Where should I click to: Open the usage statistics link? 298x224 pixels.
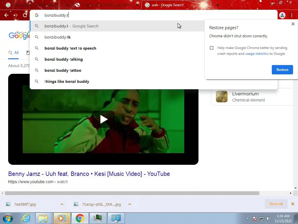(257, 54)
